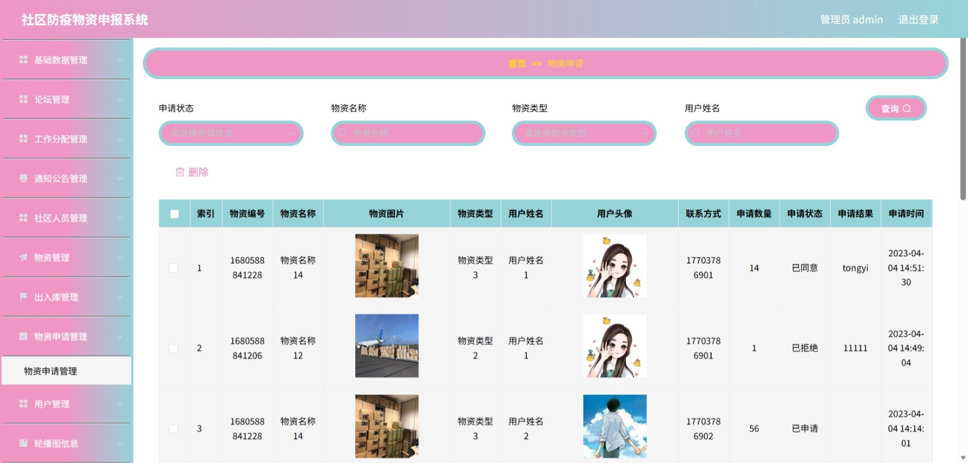The image size is (968, 463).
Task: Click the grid icon beside 社区人员管理
Action: (23, 218)
